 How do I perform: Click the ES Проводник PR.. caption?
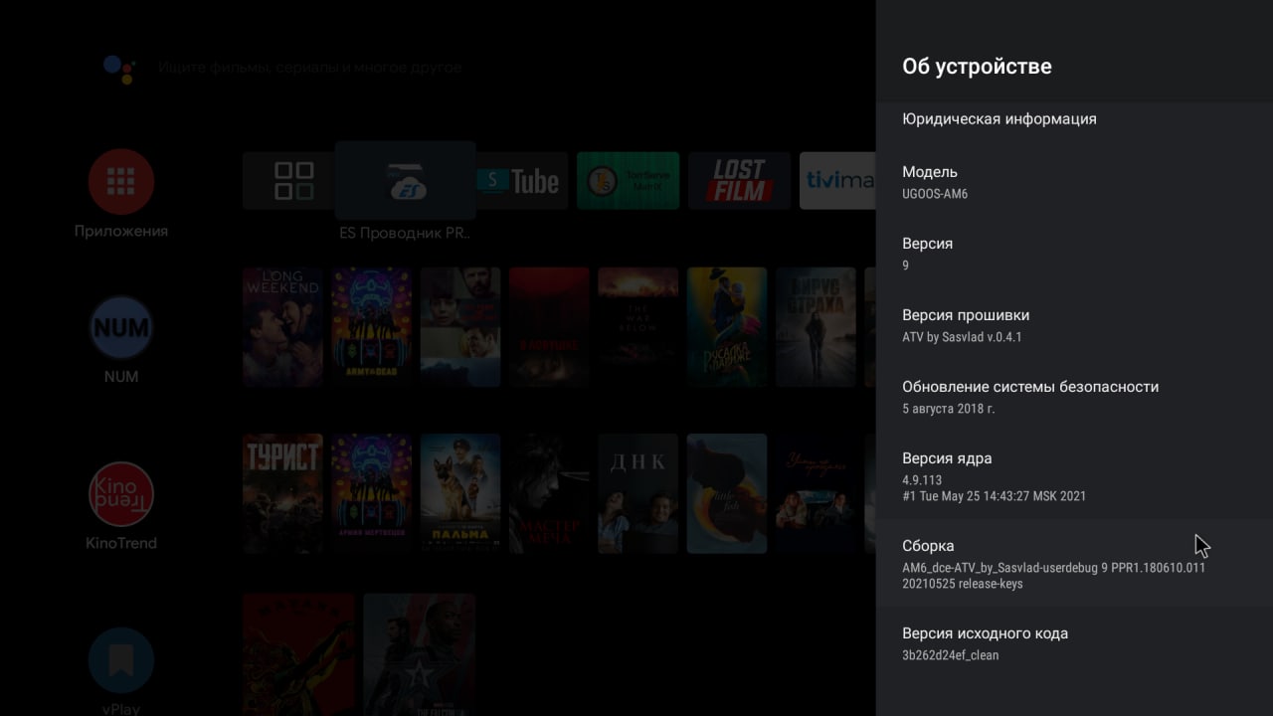pos(405,233)
